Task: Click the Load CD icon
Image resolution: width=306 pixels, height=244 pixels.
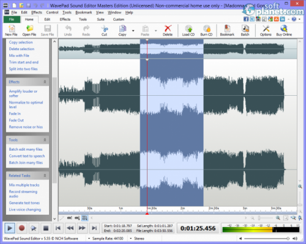Action: pyautogui.click(x=188, y=30)
